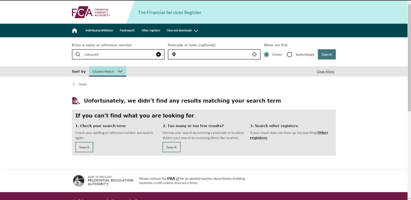Select the Individuals radio button
Screen dimensions: 411x200
pyautogui.click(x=289, y=54)
